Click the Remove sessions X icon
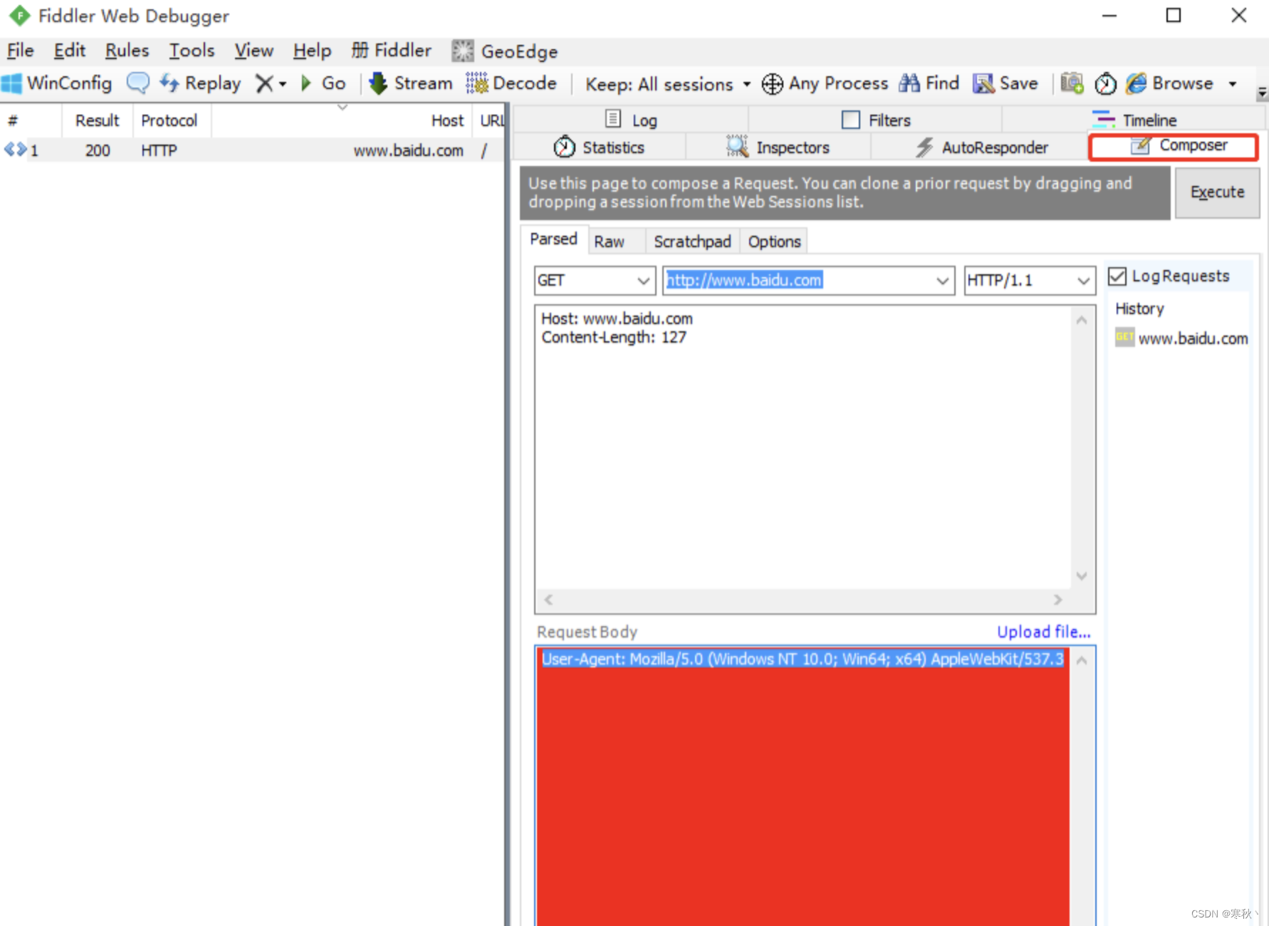The width and height of the screenshot is (1269, 926). 264,83
